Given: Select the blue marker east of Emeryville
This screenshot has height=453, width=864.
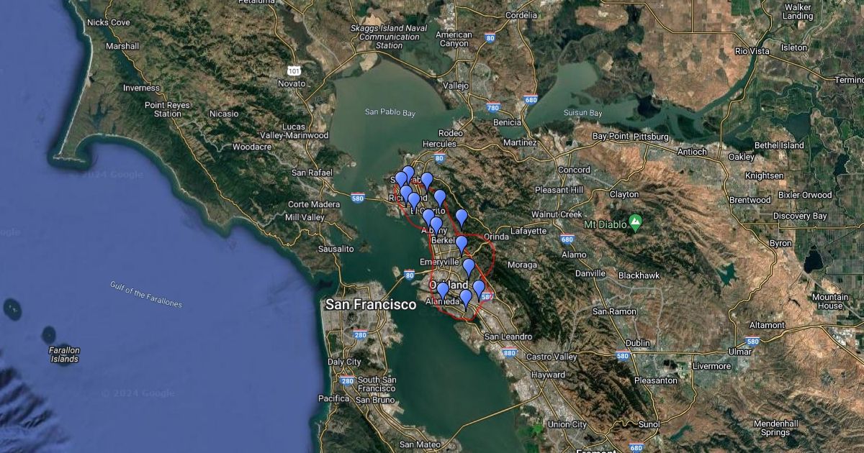Looking at the screenshot, I should click(469, 267).
